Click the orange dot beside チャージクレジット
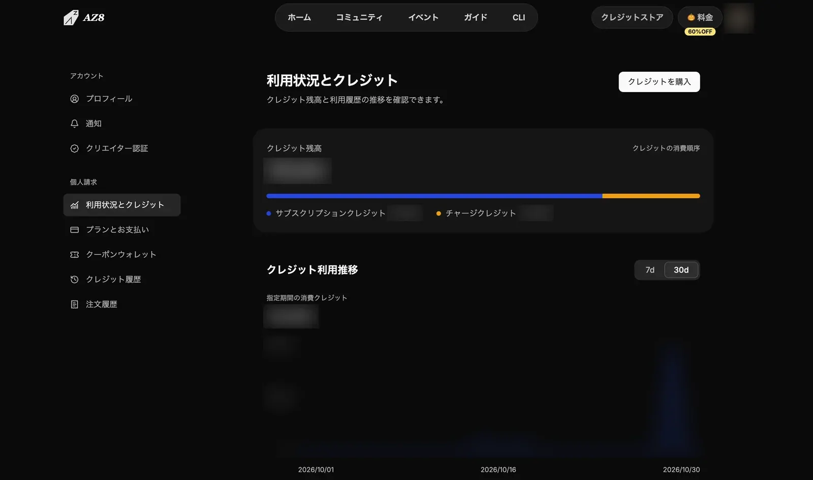Image resolution: width=813 pixels, height=480 pixels. click(x=439, y=214)
